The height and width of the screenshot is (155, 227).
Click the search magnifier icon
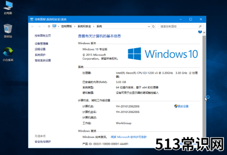(200, 26)
